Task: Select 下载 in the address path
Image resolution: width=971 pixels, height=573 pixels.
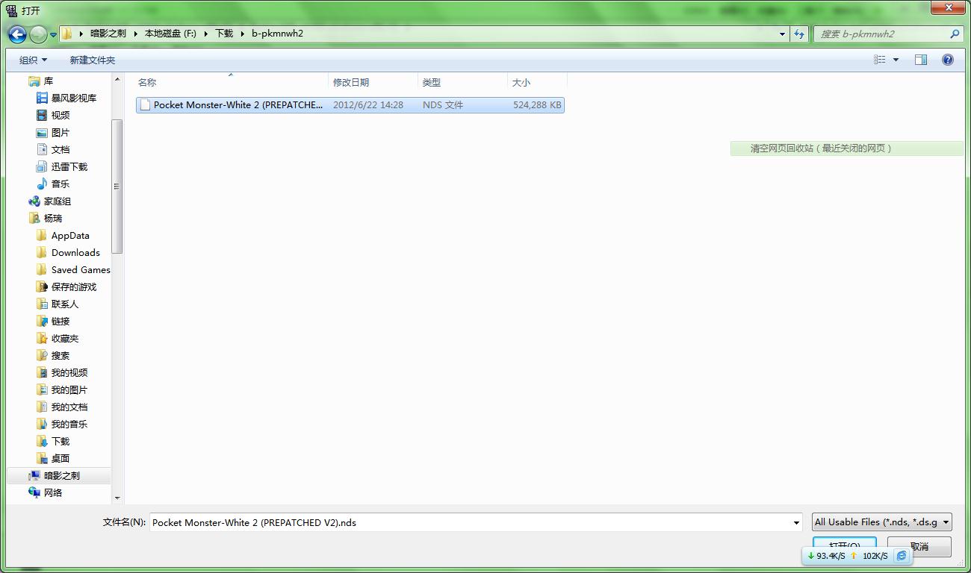Action: (224, 34)
